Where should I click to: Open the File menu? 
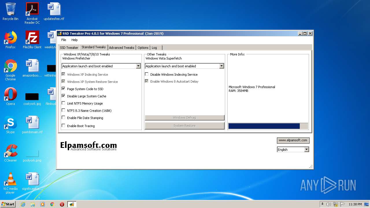tap(64, 40)
